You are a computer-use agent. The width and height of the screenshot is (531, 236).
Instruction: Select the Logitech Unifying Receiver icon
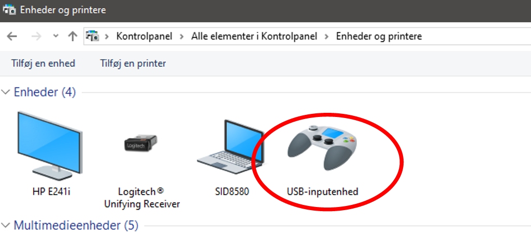[140, 143]
